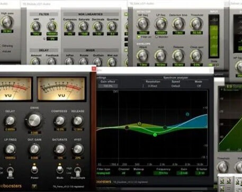Screen dimensions: 242x192
Task: Click the HYST knob in Ferox
Action: point(78,149)
